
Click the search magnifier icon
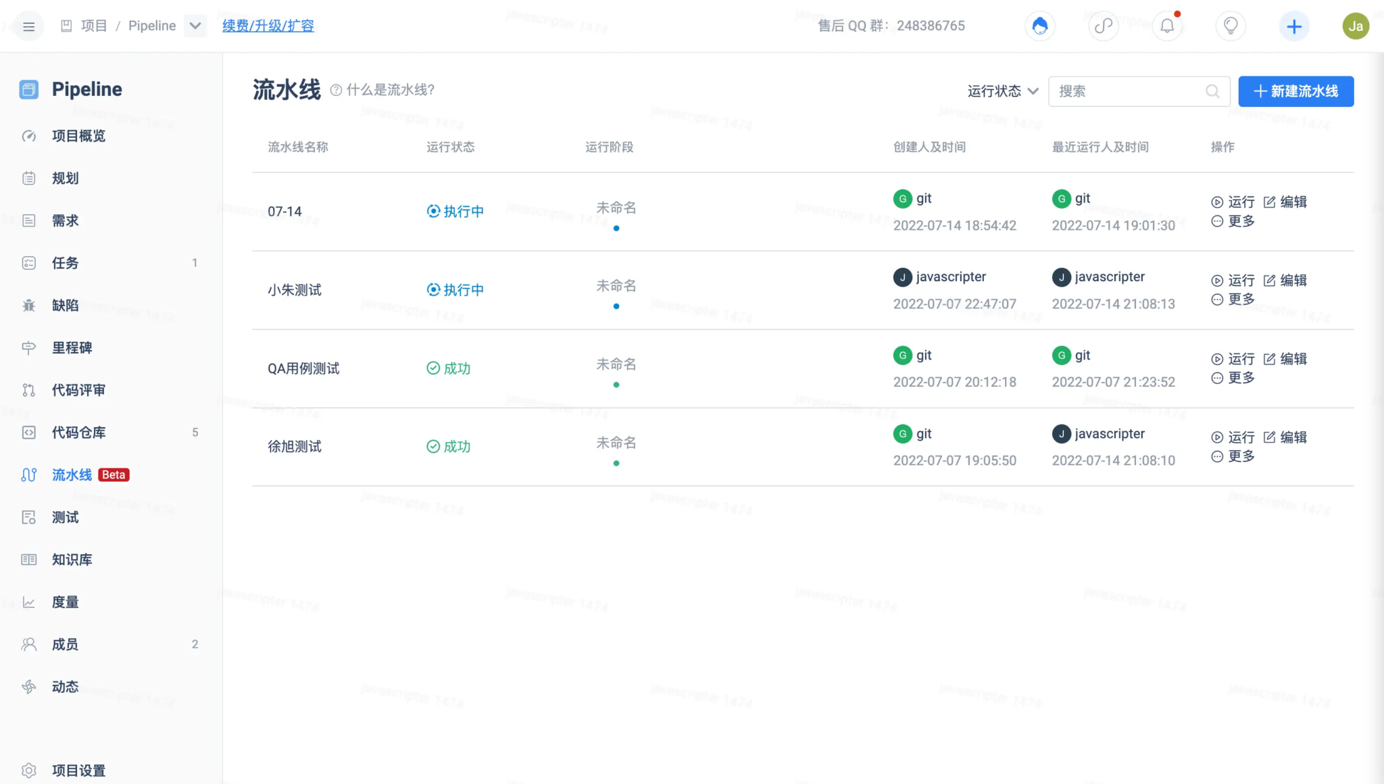pos(1213,91)
